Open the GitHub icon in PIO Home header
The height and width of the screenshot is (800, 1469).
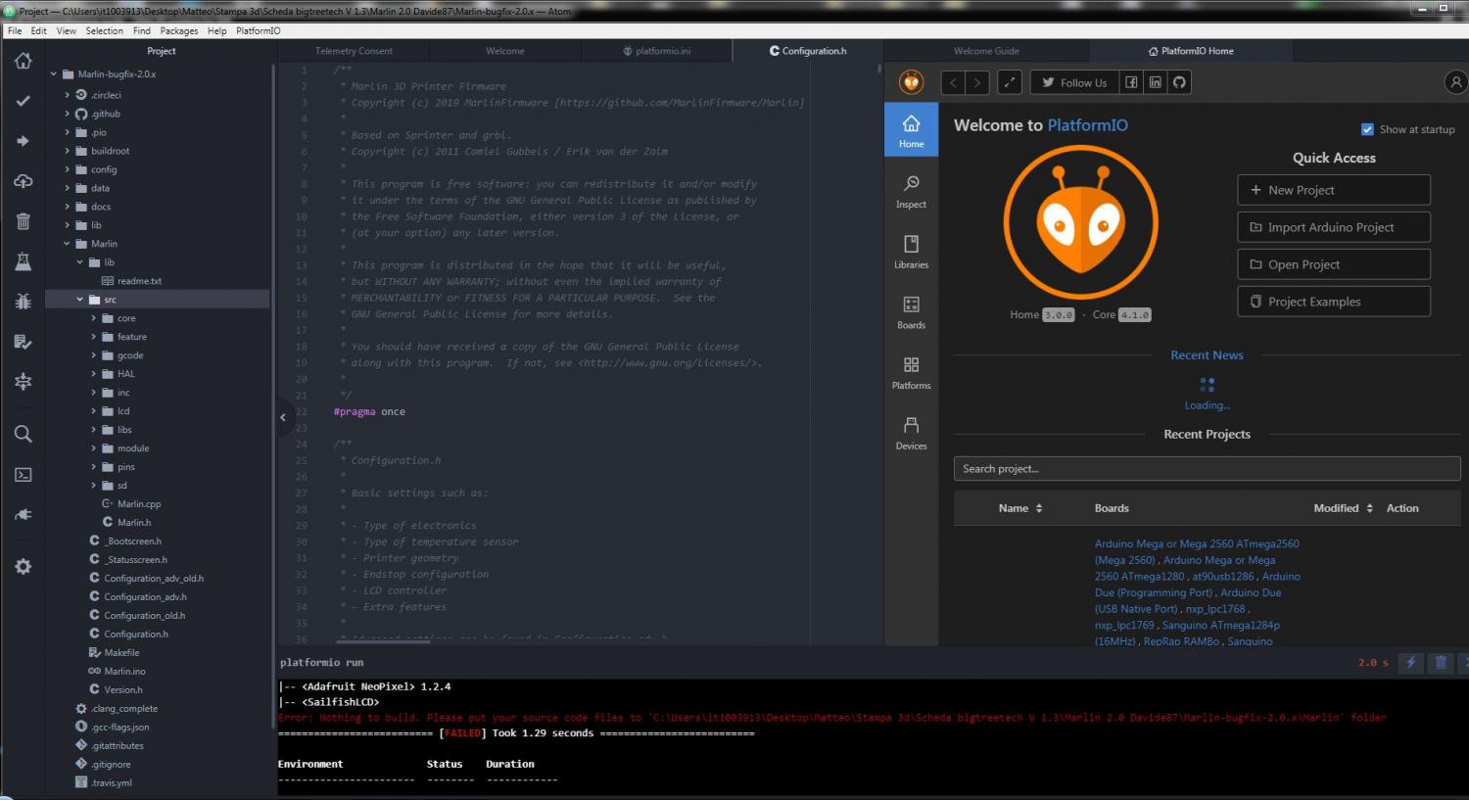click(1179, 82)
